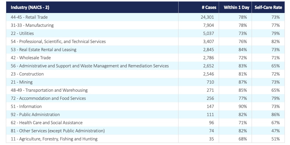Screen dimensions: 290x145
Task: Select the 92 - Public Administration row
Action: pyautogui.click(x=35, y=114)
